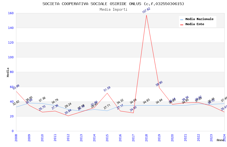Click the 140 y-axis label
This screenshot has width=227, height=147.
11,28
